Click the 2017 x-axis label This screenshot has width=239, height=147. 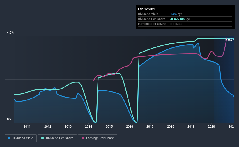point(150,126)
